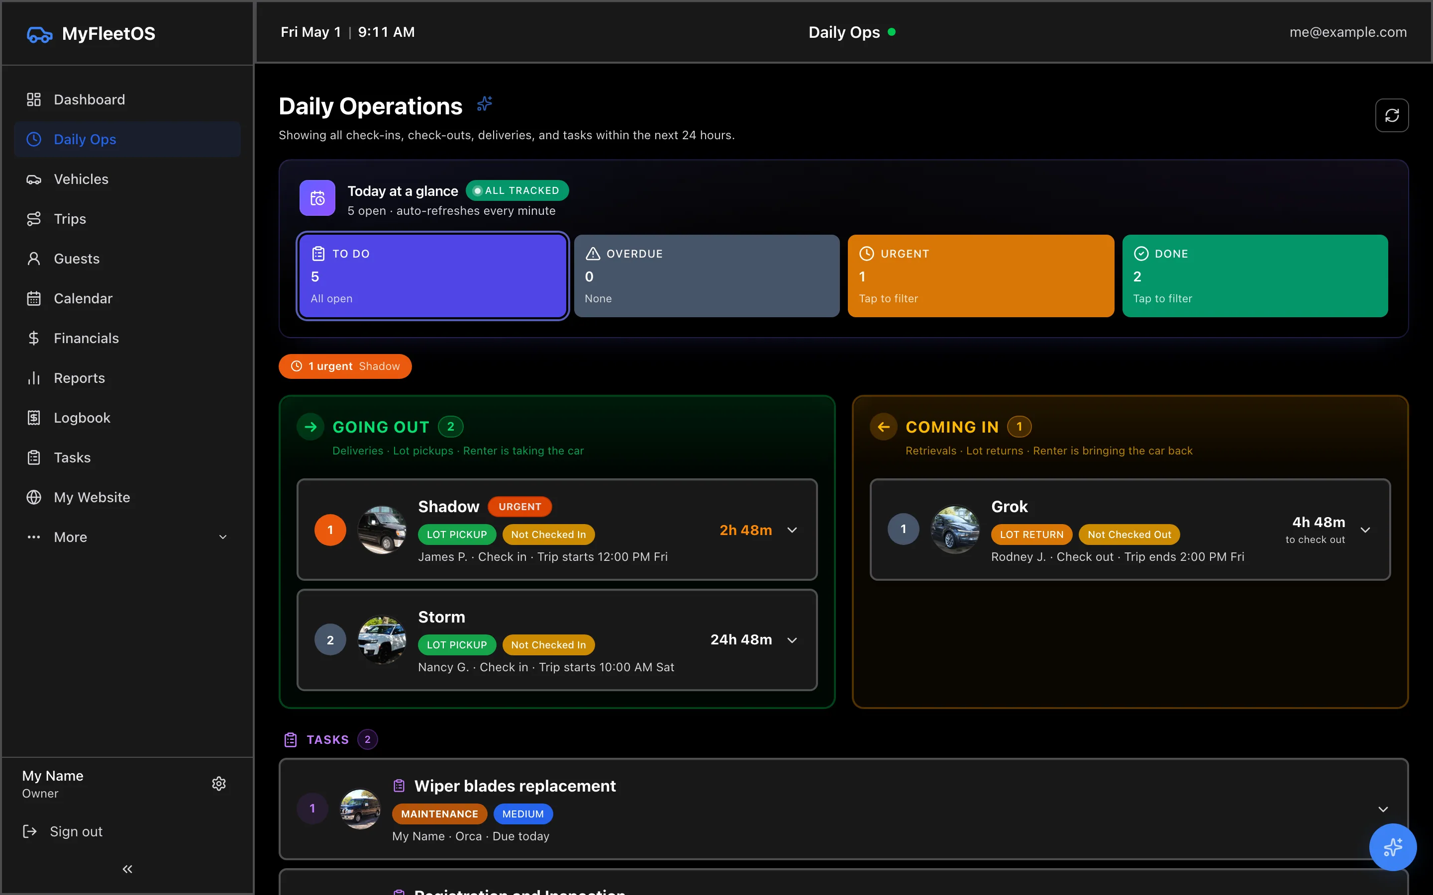The width and height of the screenshot is (1433, 895).
Task: Click the Vehicles car icon in sidebar
Action: tap(34, 179)
